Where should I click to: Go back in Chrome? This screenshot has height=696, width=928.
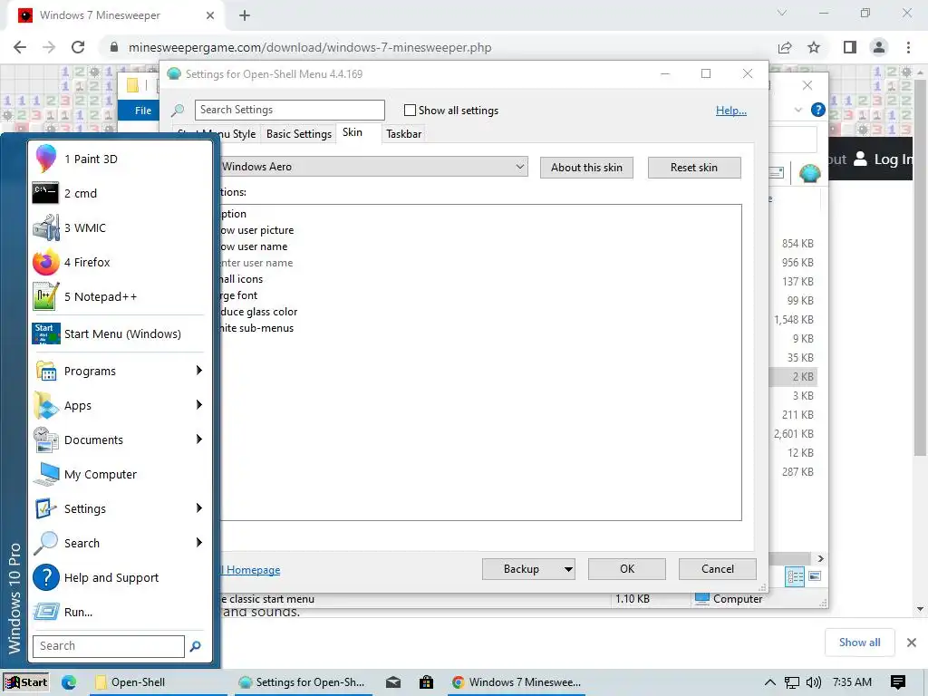20,47
